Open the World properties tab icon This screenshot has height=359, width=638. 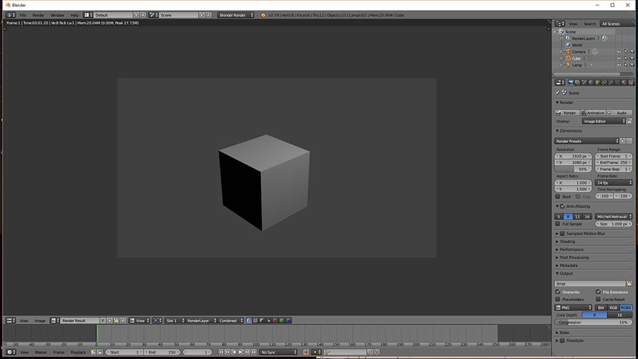click(x=591, y=82)
